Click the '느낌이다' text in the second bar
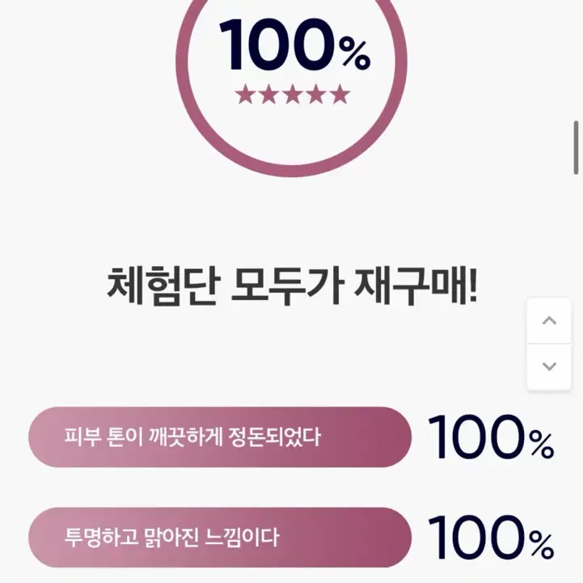Image resolution: width=583 pixels, height=583 pixels. pos(242,537)
